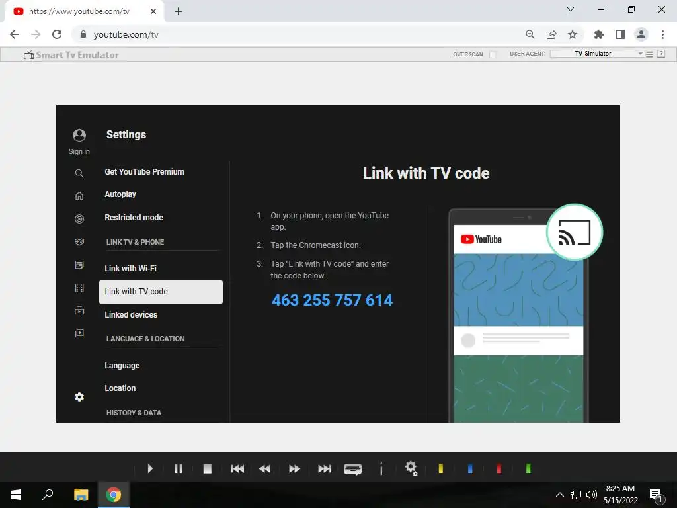Image resolution: width=677 pixels, height=508 pixels.
Task: Click the rewind button on remote bar
Action: coord(264,469)
